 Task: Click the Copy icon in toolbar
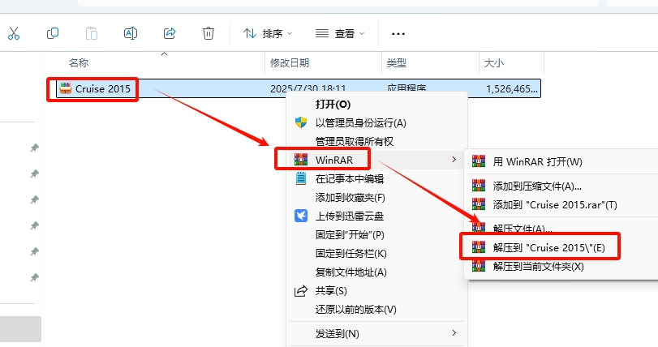click(53, 33)
